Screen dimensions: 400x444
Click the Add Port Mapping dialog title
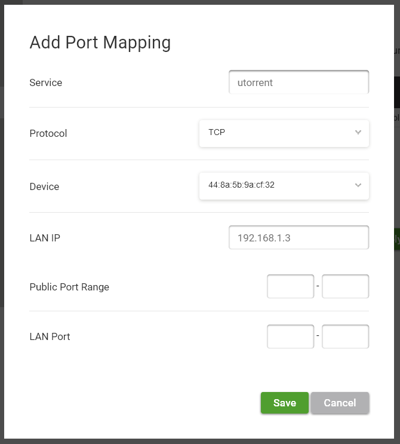point(100,43)
